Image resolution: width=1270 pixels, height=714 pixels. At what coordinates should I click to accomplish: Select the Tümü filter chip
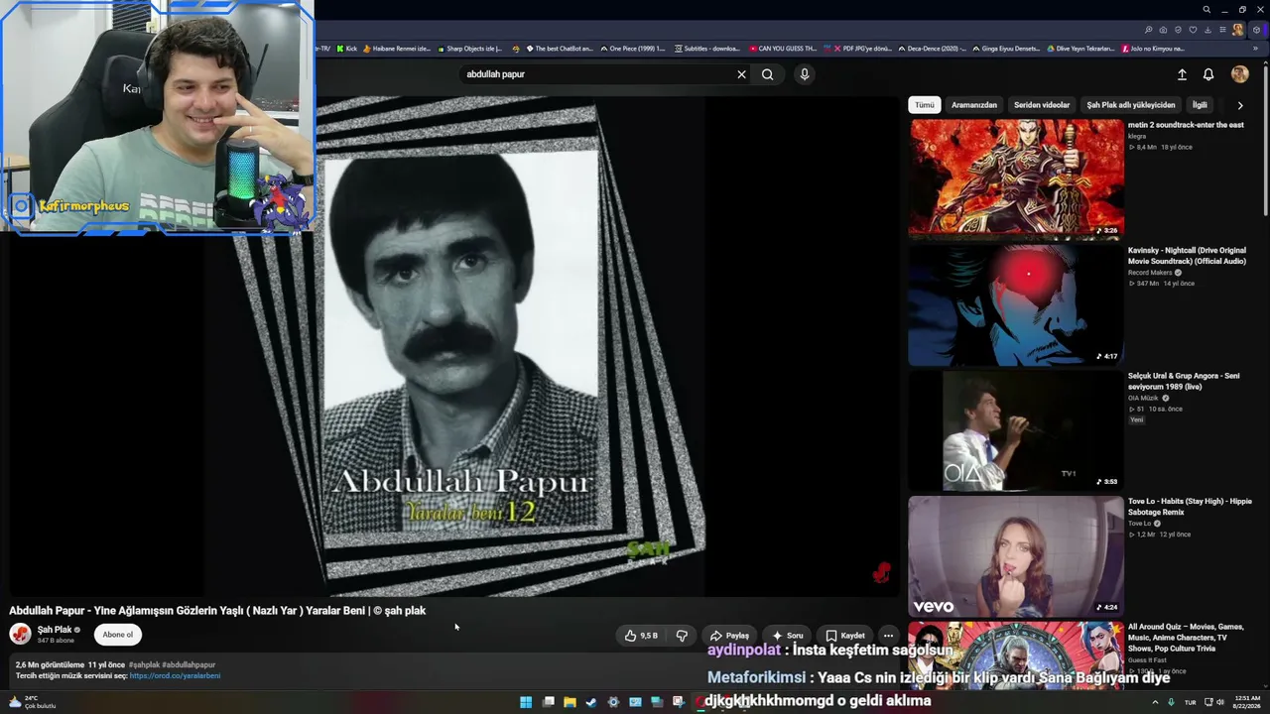click(925, 105)
